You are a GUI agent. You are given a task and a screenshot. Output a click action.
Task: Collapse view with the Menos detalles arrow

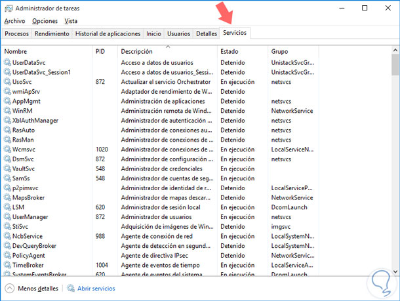[9, 289]
